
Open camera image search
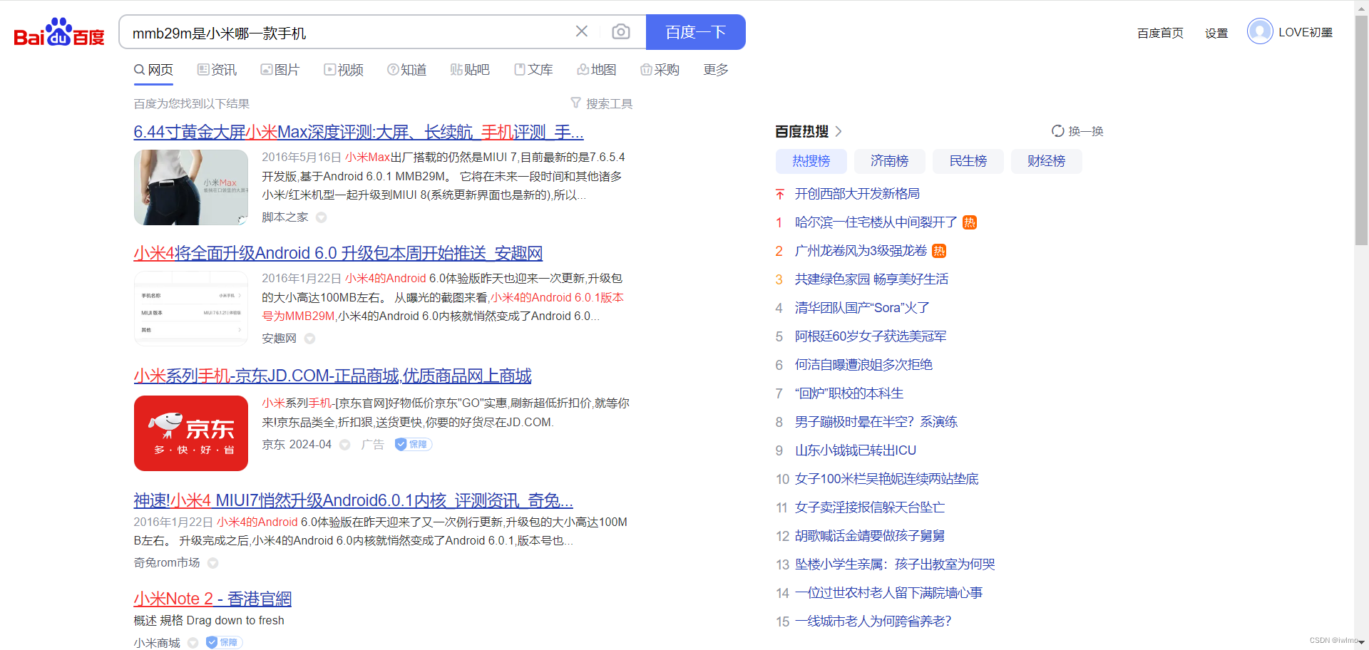point(621,31)
